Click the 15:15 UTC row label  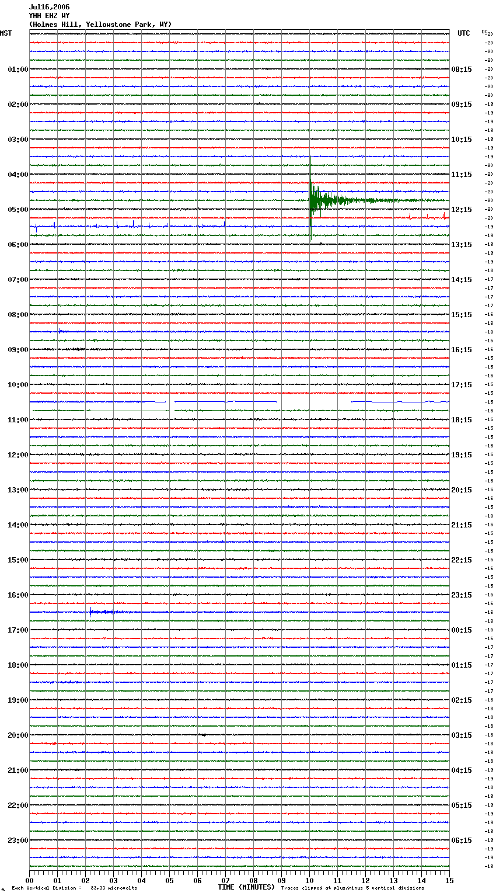tap(462, 315)
